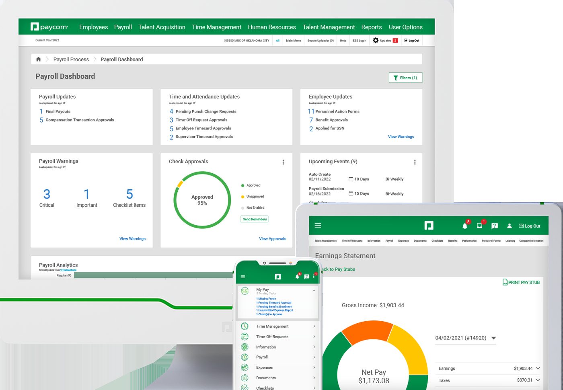Tap the Time-Off Requests icon on the phone

(x=245, y=337)
